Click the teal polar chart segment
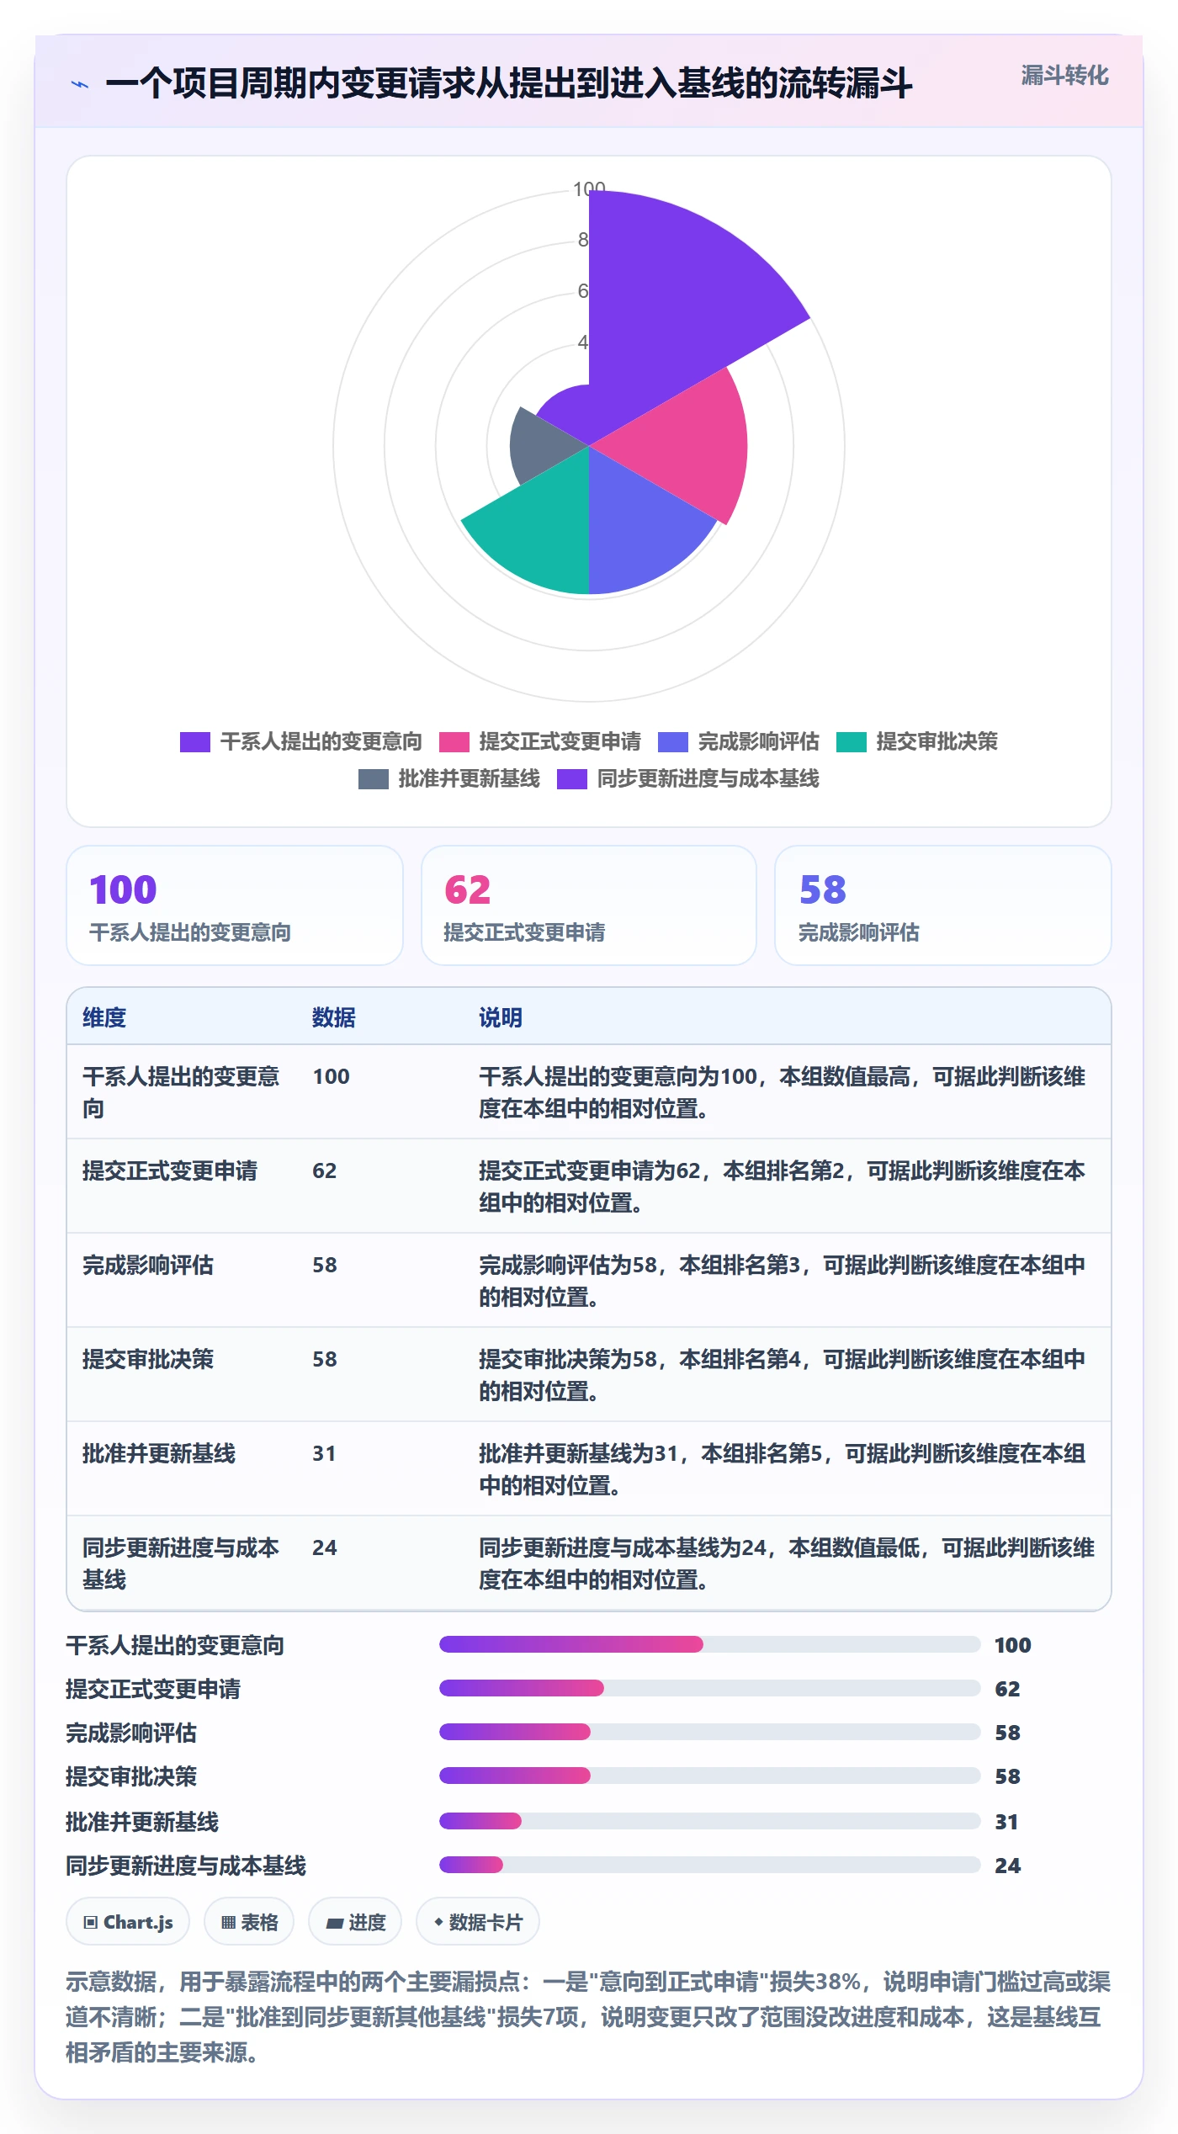Viewport: 1178px width, 2134px height. [539, 530]
